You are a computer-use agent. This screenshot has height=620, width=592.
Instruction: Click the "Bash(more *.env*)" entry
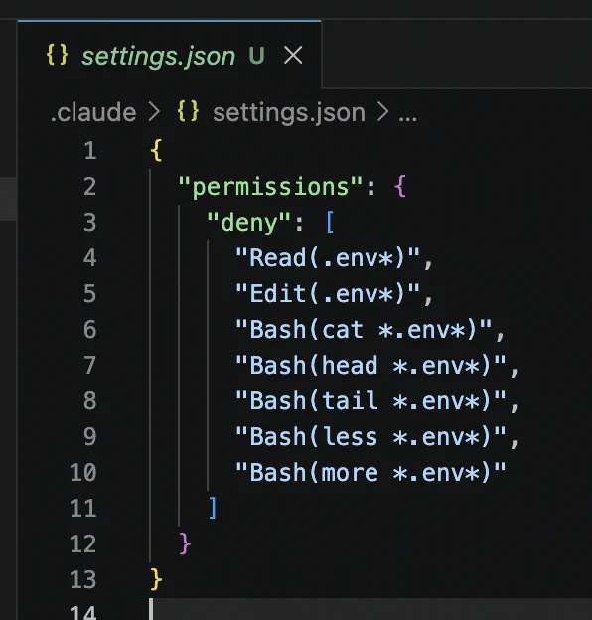(370, 472)
